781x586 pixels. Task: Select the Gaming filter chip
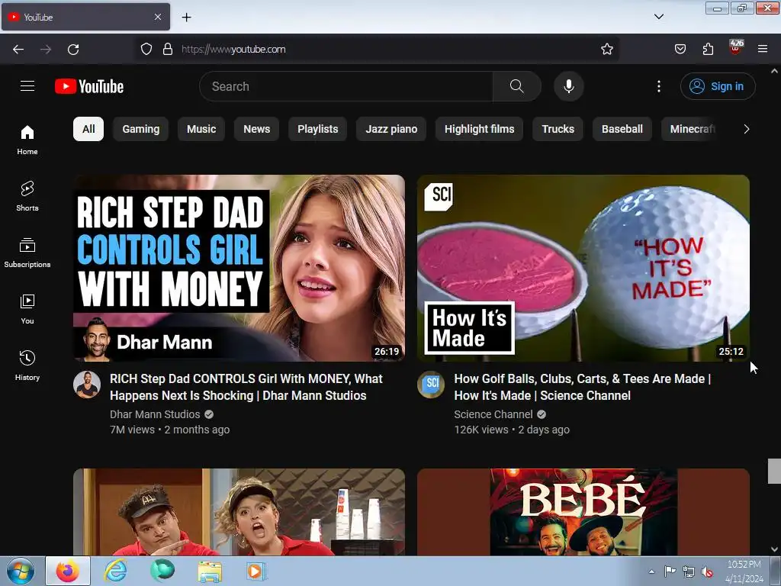[x=141, y=129]
